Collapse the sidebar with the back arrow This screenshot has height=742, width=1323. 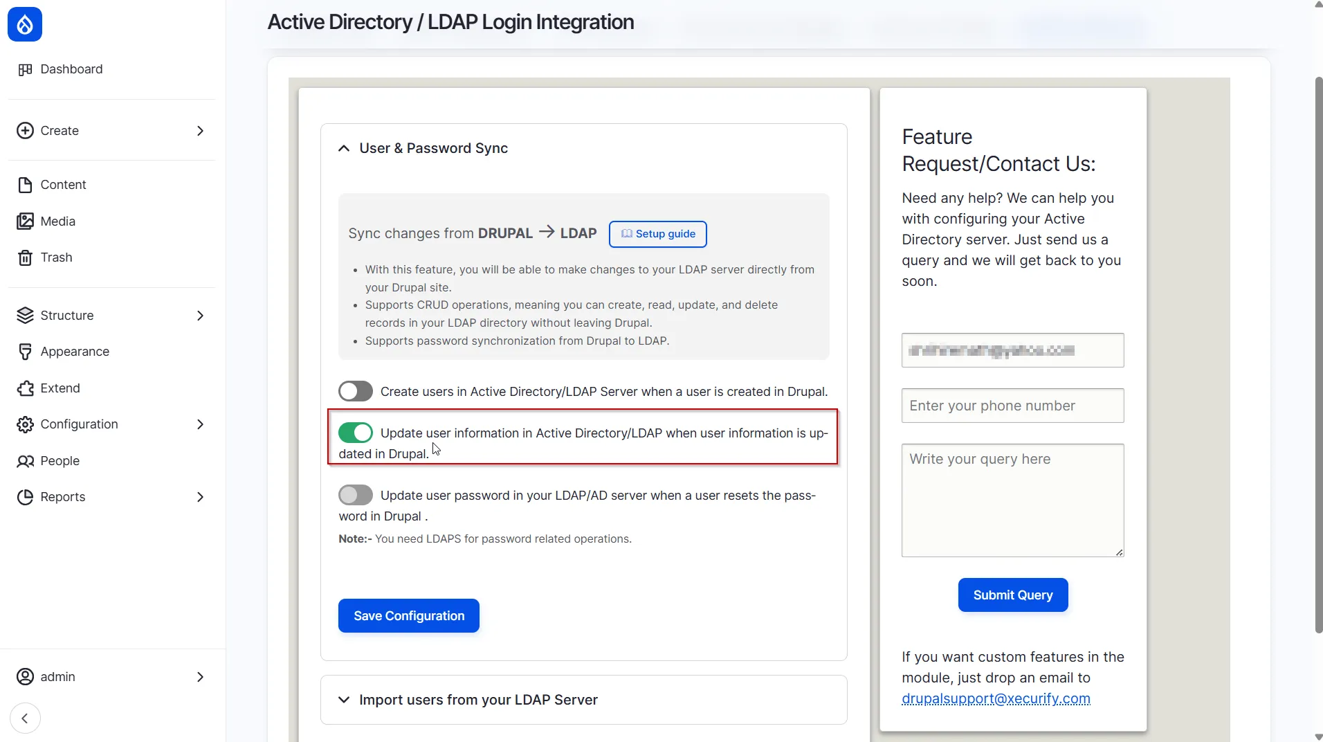[x=25, y=718]
